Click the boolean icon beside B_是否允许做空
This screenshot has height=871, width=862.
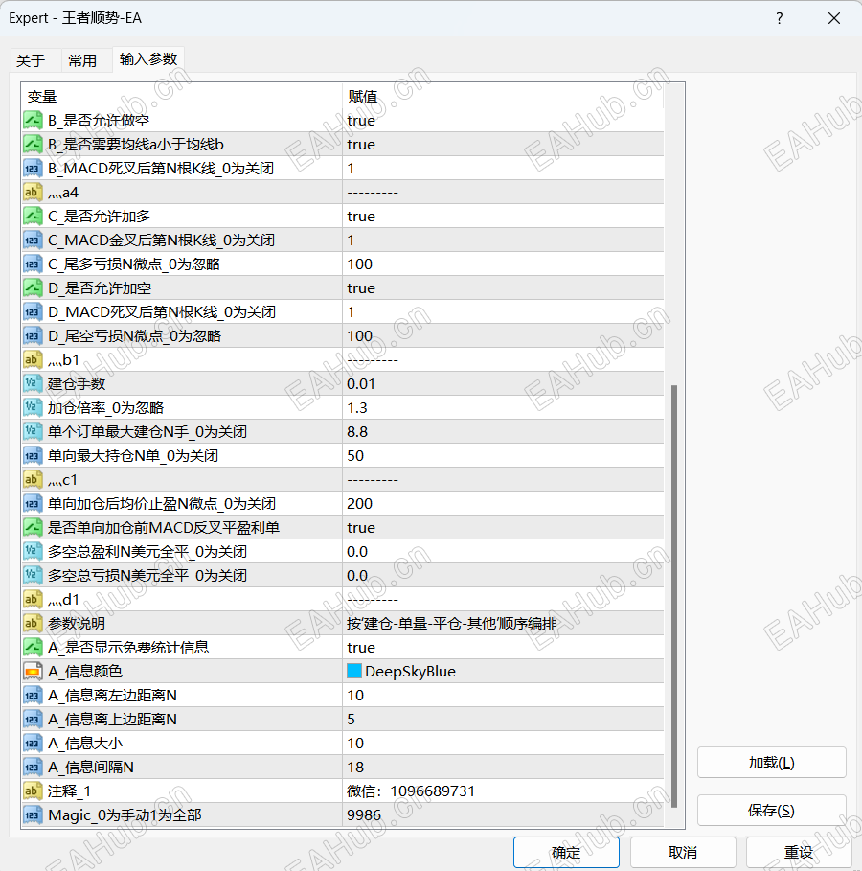33,120
